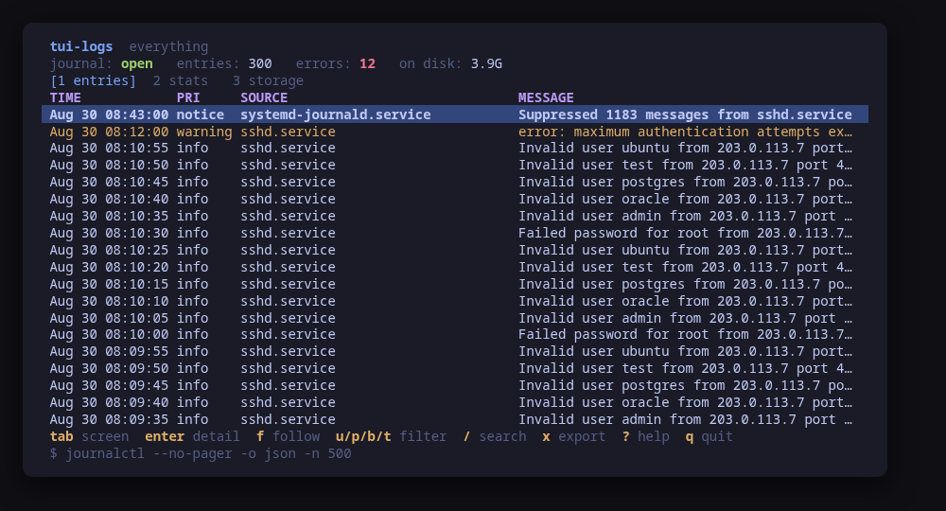Select the log row at 08:09:45
Image resolution: width=946 pixels, height=511 pixels.
pyautogui.click(x=455, y=385)
